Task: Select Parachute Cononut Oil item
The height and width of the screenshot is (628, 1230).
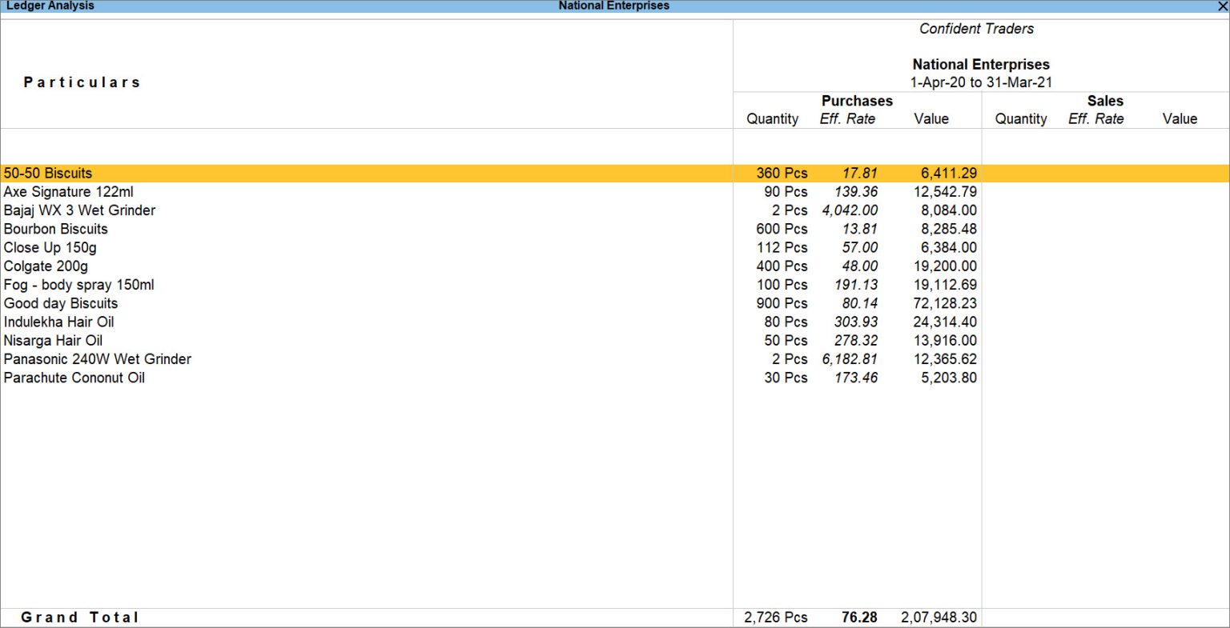Action: pos(74,378)
